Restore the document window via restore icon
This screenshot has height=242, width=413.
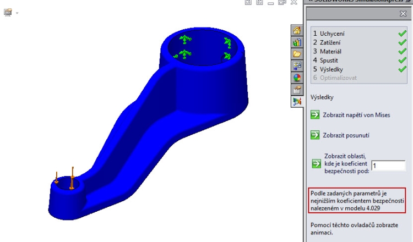[x=282, y=2]
